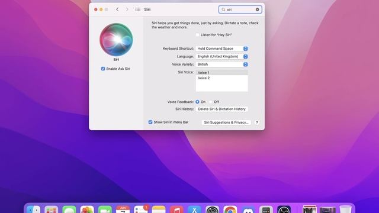Click Delete Siri & Dictation History button
The image size is (379, 213).
[x=221, y=109]
